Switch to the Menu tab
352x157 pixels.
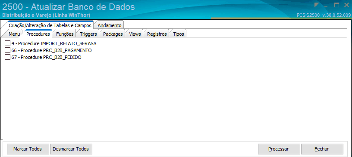(x=14, y=34)
